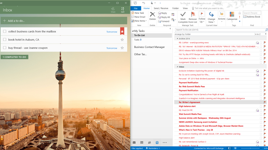Image resolution: width=268 pixels, height=150 pixels.
Task: Click New Task in Outlook ribbon
Action: point(138,13)
